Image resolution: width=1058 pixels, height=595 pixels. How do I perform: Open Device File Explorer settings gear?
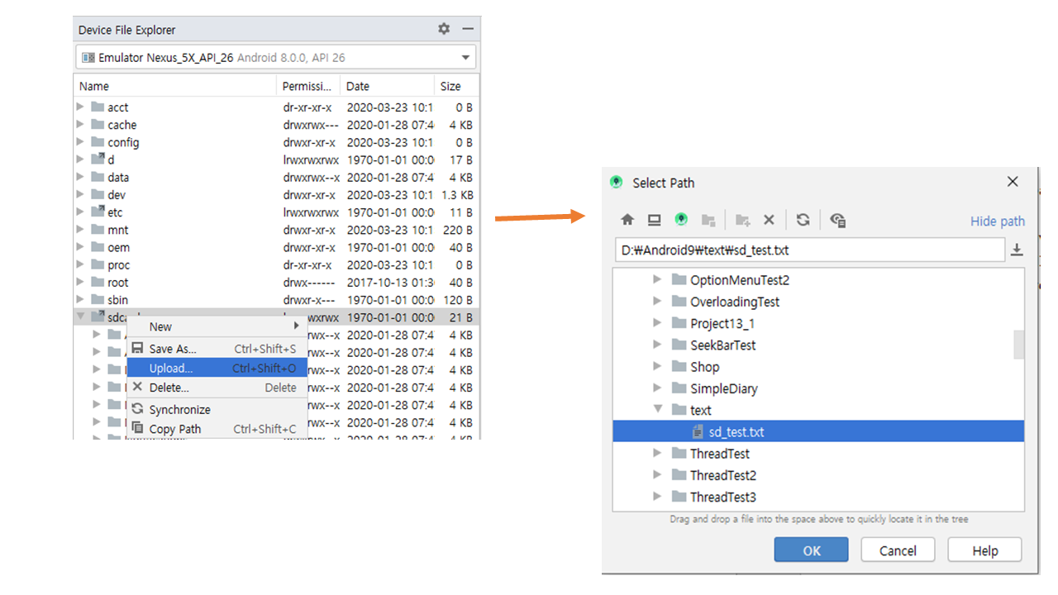444,29
